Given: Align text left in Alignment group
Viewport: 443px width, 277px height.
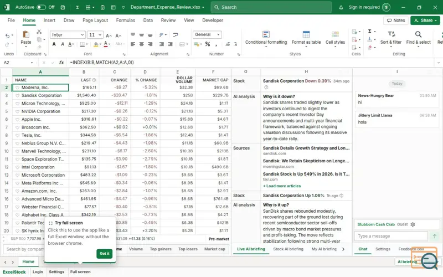Looking at the screenshot, I should (x=133, y=44).
